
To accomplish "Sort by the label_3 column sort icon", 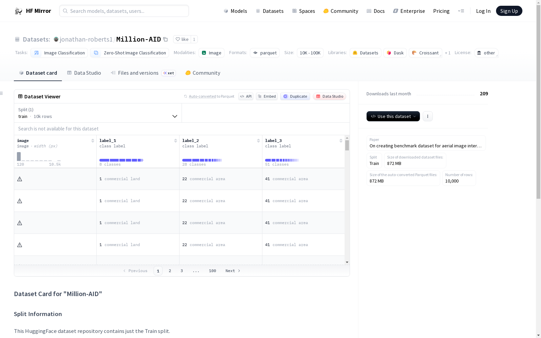I will click(x=341, y=141).
